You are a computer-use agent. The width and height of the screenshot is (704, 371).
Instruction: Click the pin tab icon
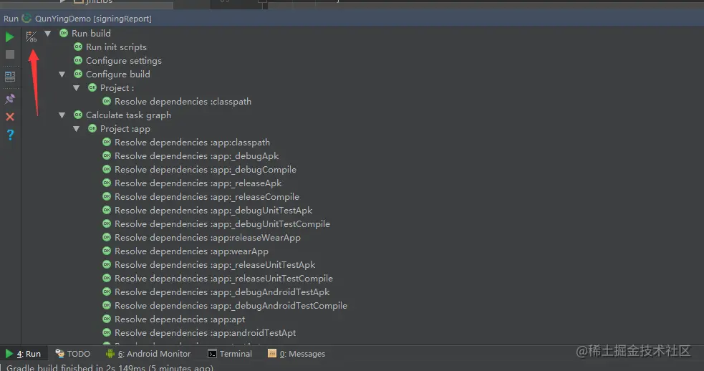click(x=10, y=99)
